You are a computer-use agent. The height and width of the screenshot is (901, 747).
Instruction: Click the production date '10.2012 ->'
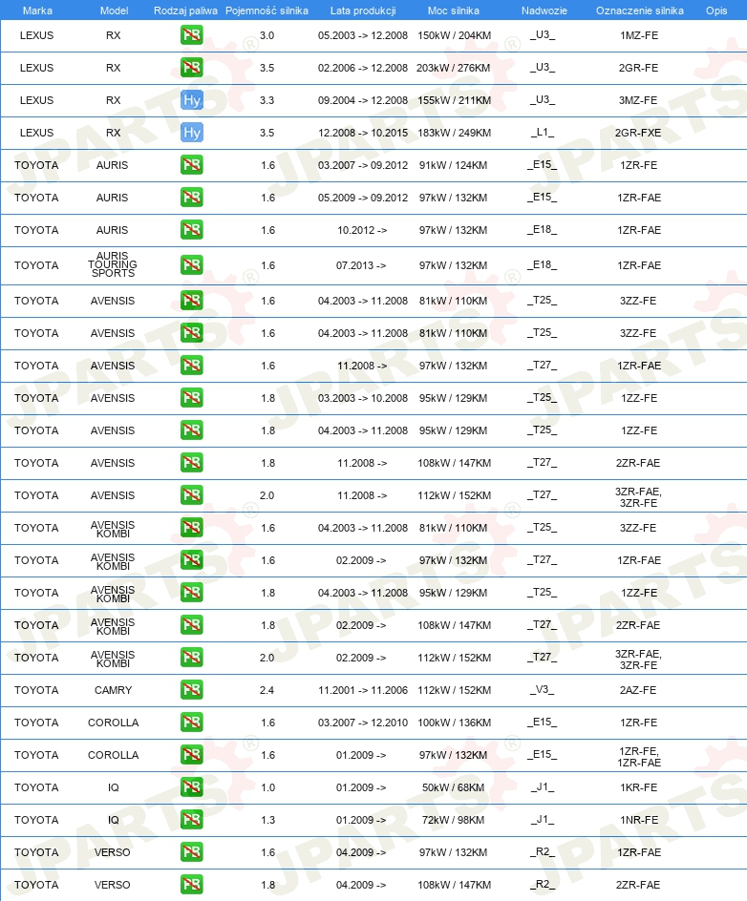362,230
